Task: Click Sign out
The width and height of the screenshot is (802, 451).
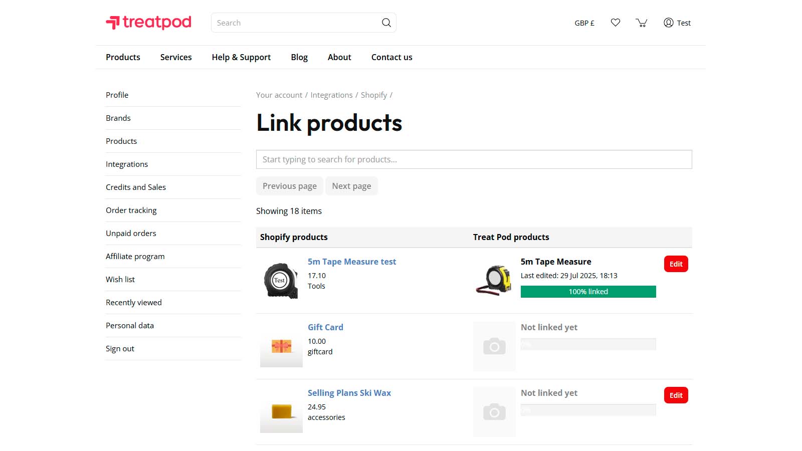Action: pyautogui.click(x=120, y=348)
